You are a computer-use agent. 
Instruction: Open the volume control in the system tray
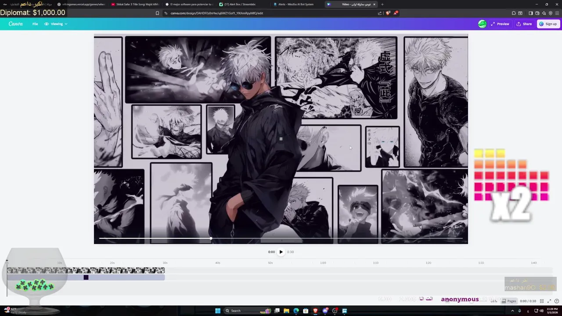[x=542, y=311]
